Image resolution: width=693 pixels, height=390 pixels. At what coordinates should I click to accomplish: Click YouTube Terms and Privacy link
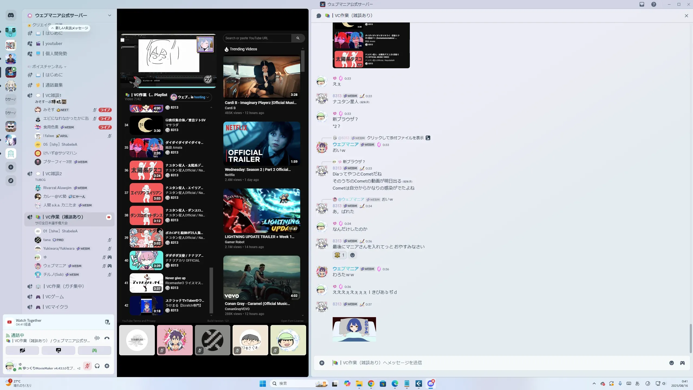pos(139,321)
